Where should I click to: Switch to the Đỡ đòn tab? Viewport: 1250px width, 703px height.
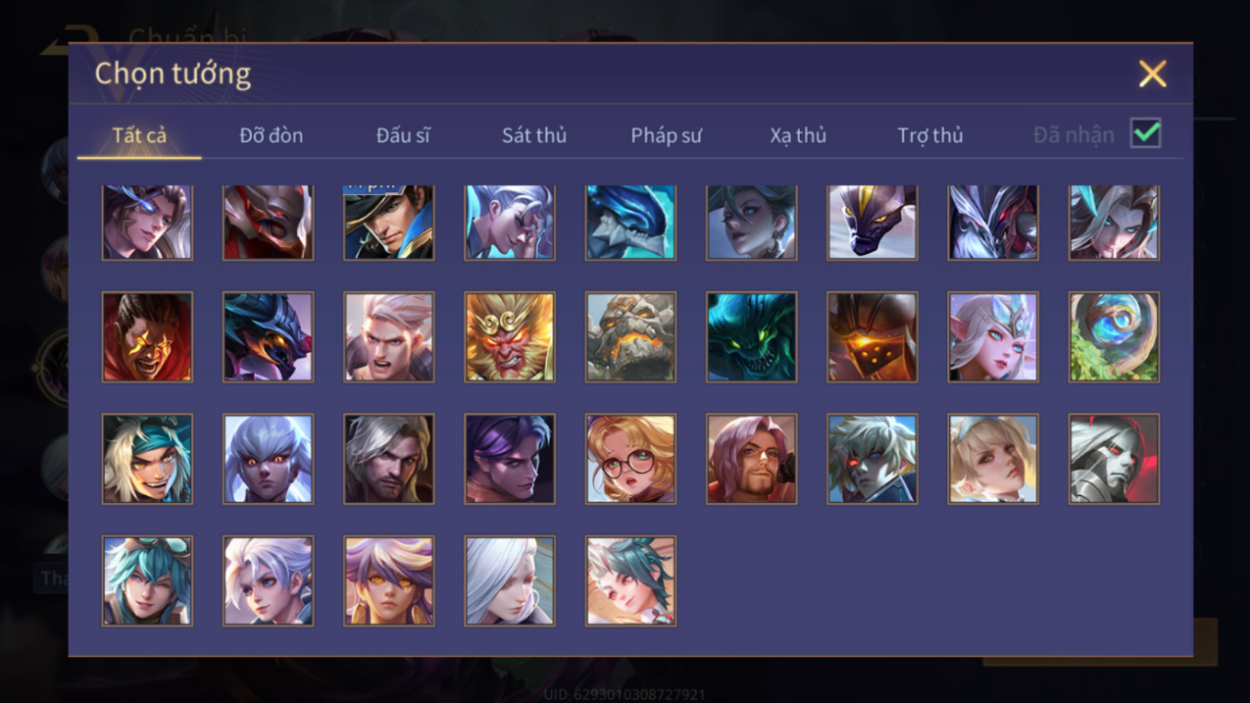[272, 135]
